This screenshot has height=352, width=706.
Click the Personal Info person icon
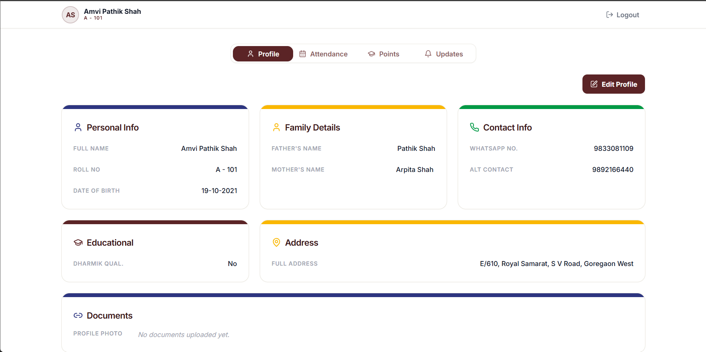78,127
